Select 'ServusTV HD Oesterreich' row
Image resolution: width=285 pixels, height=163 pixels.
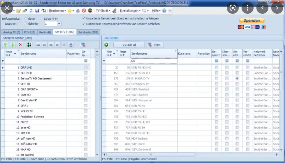[x=47, y=78]
